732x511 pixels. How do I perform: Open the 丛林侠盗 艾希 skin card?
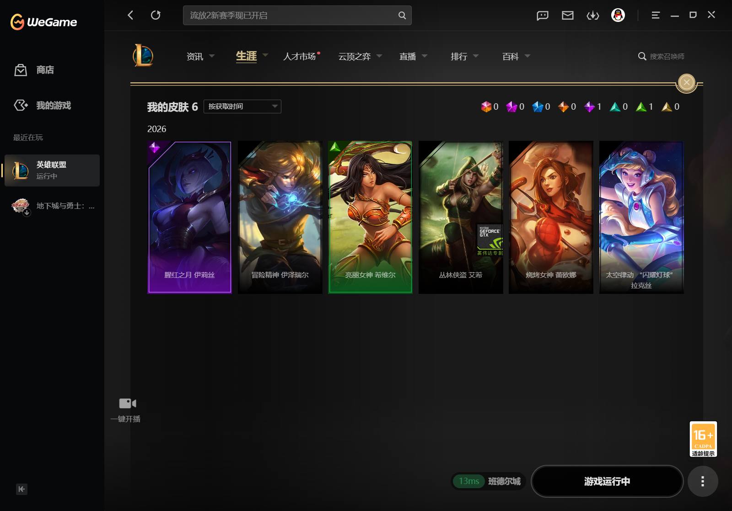[x=461, y=217]
